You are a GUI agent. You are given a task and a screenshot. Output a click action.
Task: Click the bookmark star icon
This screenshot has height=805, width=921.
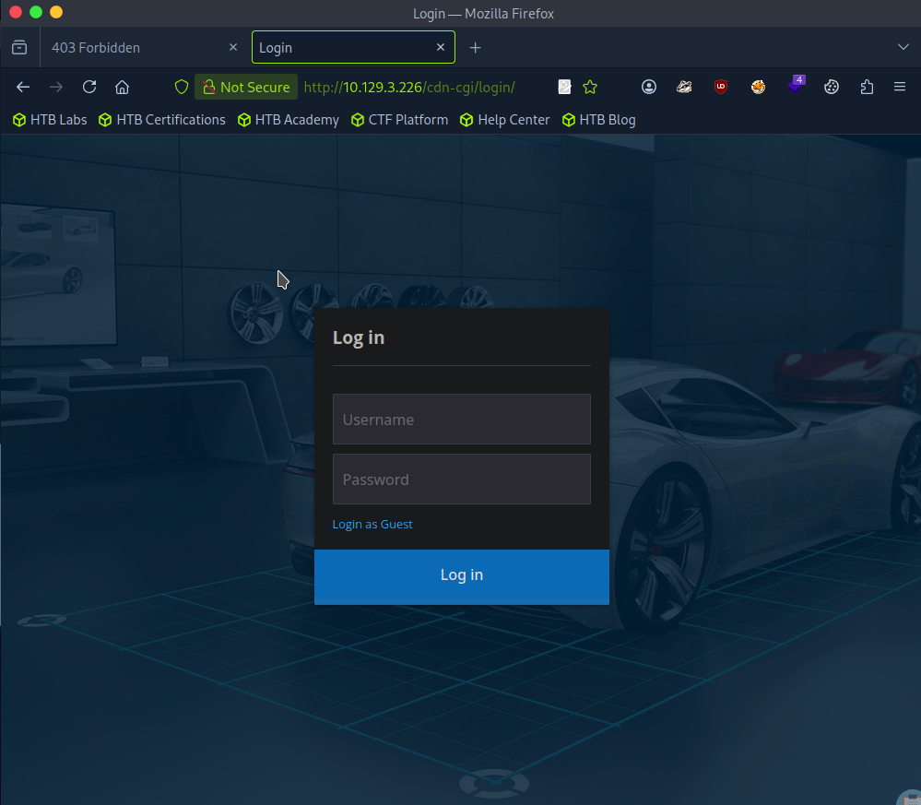590,87
